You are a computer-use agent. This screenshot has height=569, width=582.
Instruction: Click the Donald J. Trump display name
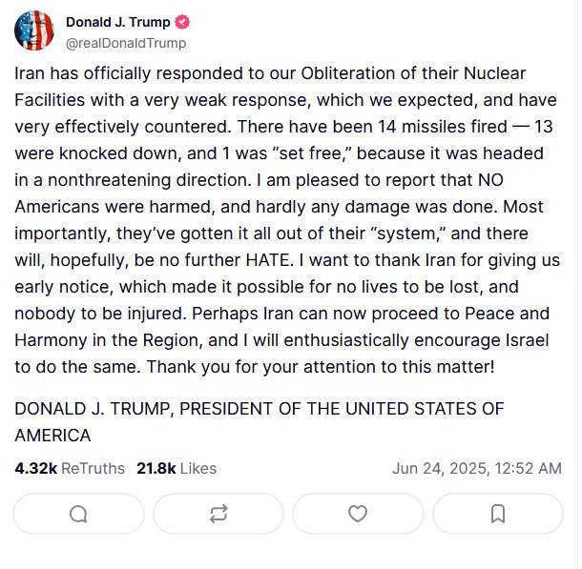(118, 22)
